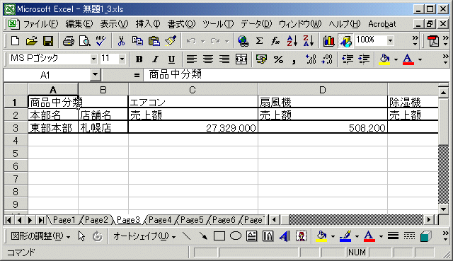The width and height of the screenshot is (453, 261).
Task: Open the font size dropdown
Action: pyautogui.click(x=122, y=59)
